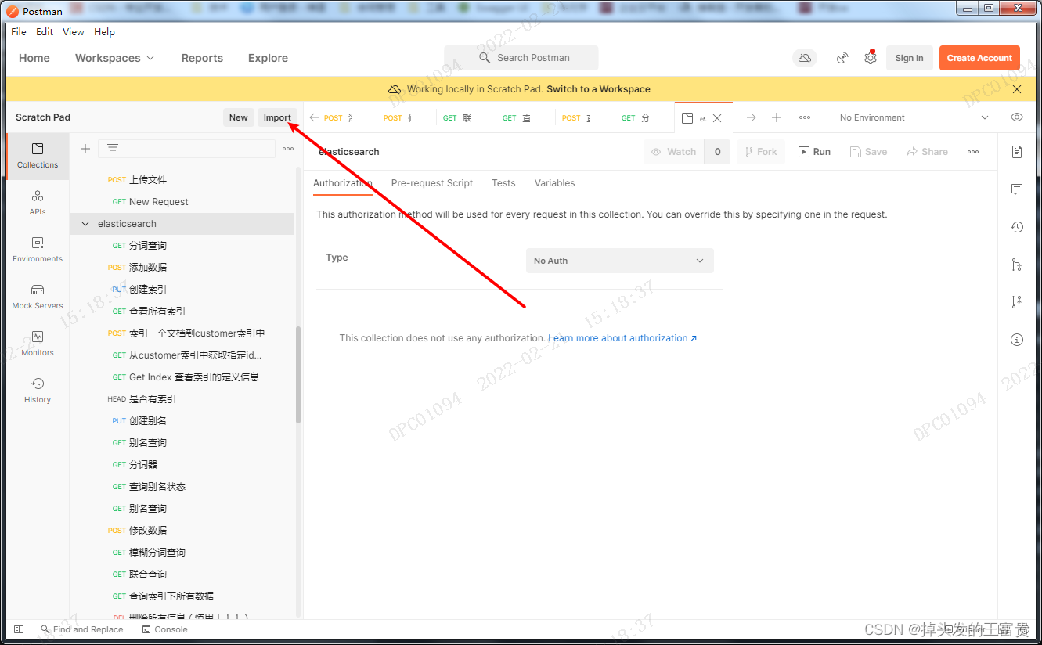Collapse the elasticsearch collection folder
The width and height of the screenshot is (1042, 645).
pos(85,224)
